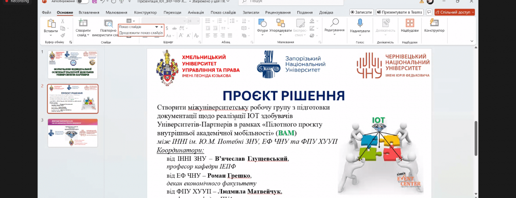This screenshot has height=198, width=516.
Task: Switch to the Вставлення tab
Action: coord(89,12)
